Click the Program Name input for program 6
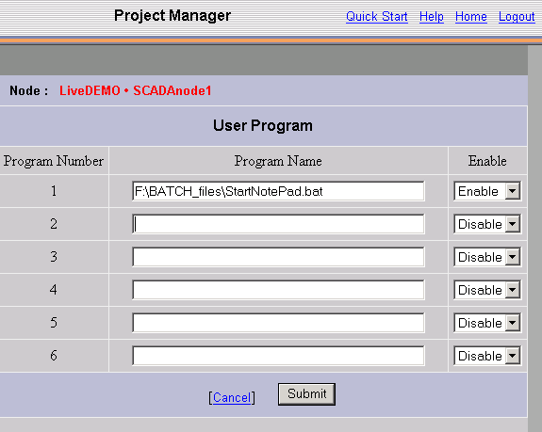Viewport: 542px width, 432px height. (278, 356)
